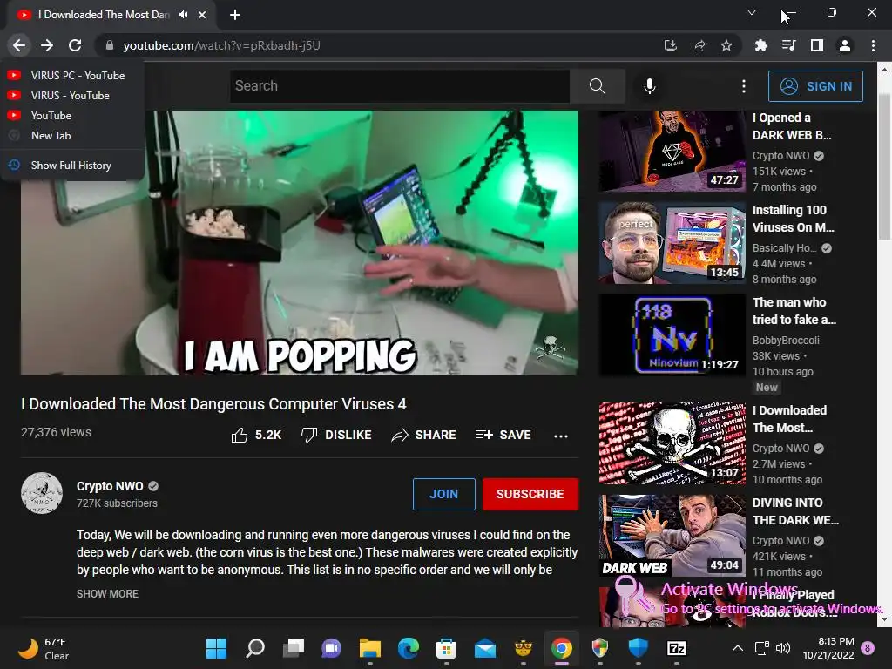Click the magnifier search button on YouTube
Image resolution: width=892 pixels, height=669 pixels.
click(x=598, y=86)
